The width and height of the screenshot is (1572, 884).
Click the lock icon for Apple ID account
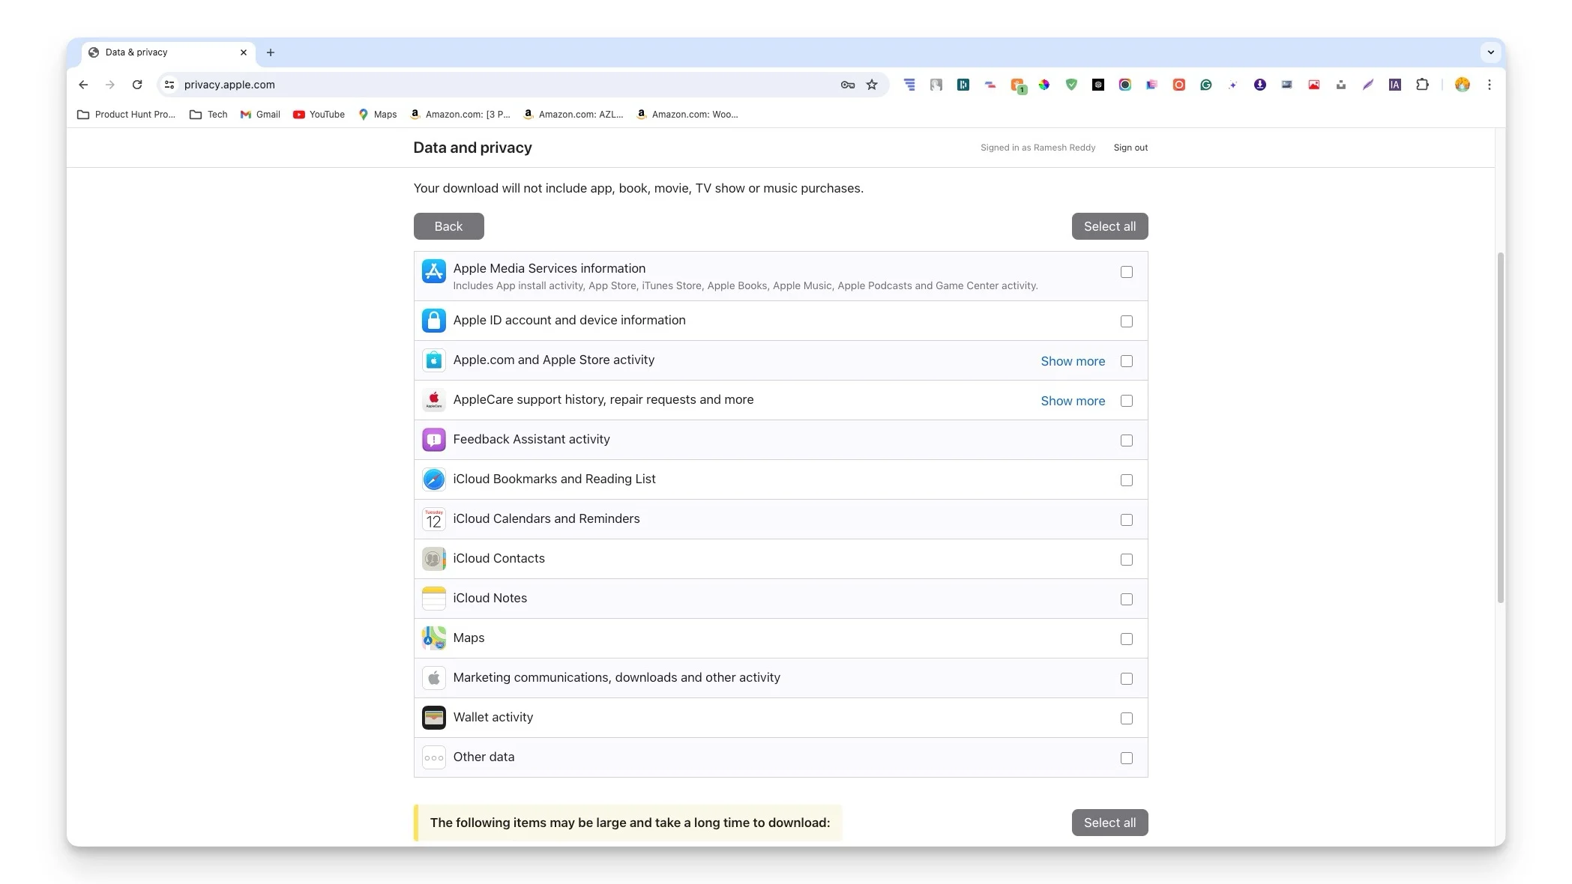coord(434,321)
